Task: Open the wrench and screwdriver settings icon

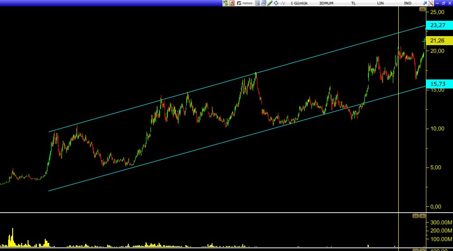Action: pos(431,3)
